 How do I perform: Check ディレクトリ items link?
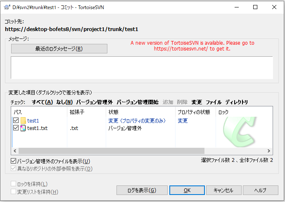(x=237, y=102)
